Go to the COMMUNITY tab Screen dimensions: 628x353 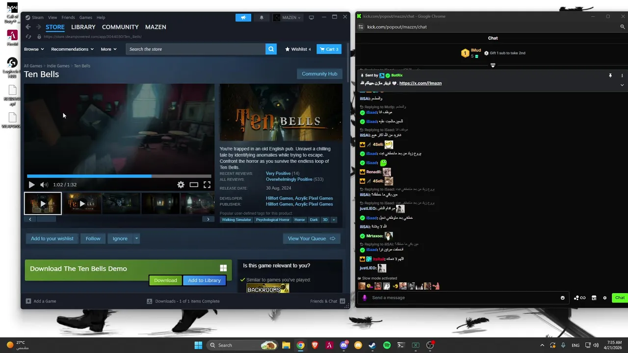tap(120, 27)
